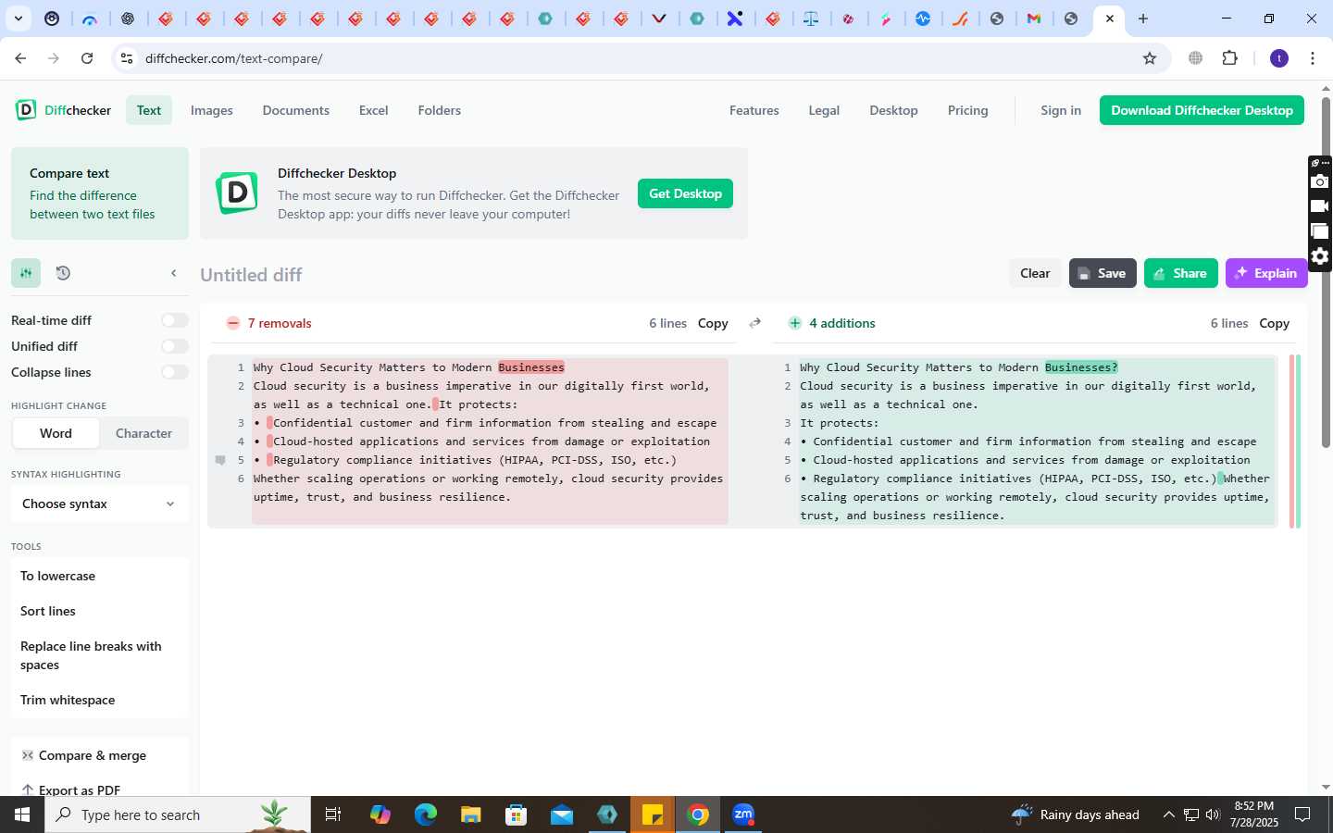Copy the additions side text
The height and width of the screenshot is (833, 1333).
tap(1274, 323)
